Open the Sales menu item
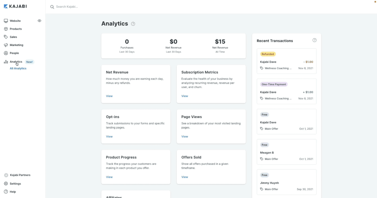Screen dimensions: 377x198 coord(14,37)
